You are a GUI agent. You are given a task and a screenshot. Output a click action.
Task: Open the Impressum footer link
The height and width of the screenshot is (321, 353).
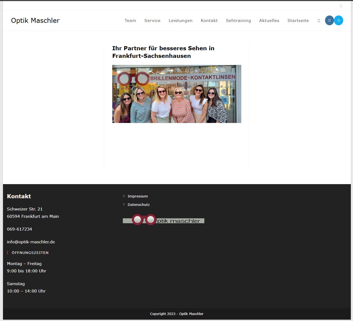[x=138, y=196]
